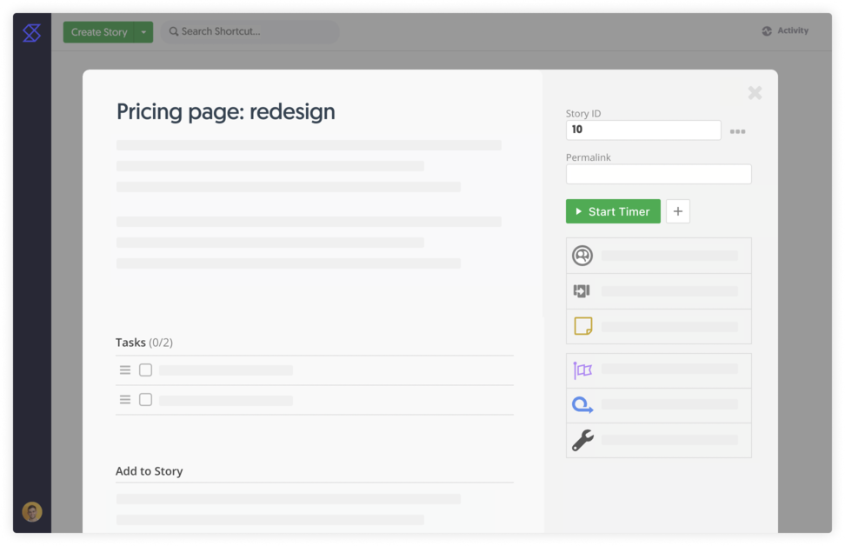
Task: Click the Shortcut logo in the sidebar
Action: click(x=31, y=33)
